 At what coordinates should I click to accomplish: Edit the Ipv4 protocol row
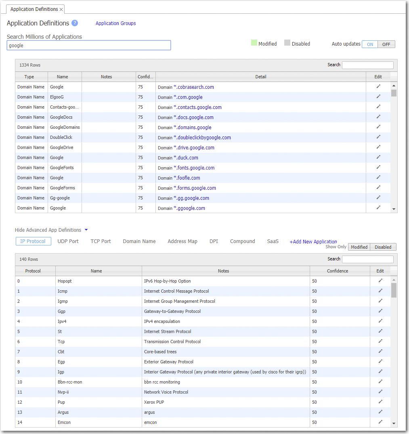coord(380,321)
